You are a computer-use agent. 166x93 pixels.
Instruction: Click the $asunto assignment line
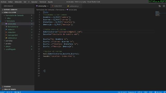[x=61, y=34]
